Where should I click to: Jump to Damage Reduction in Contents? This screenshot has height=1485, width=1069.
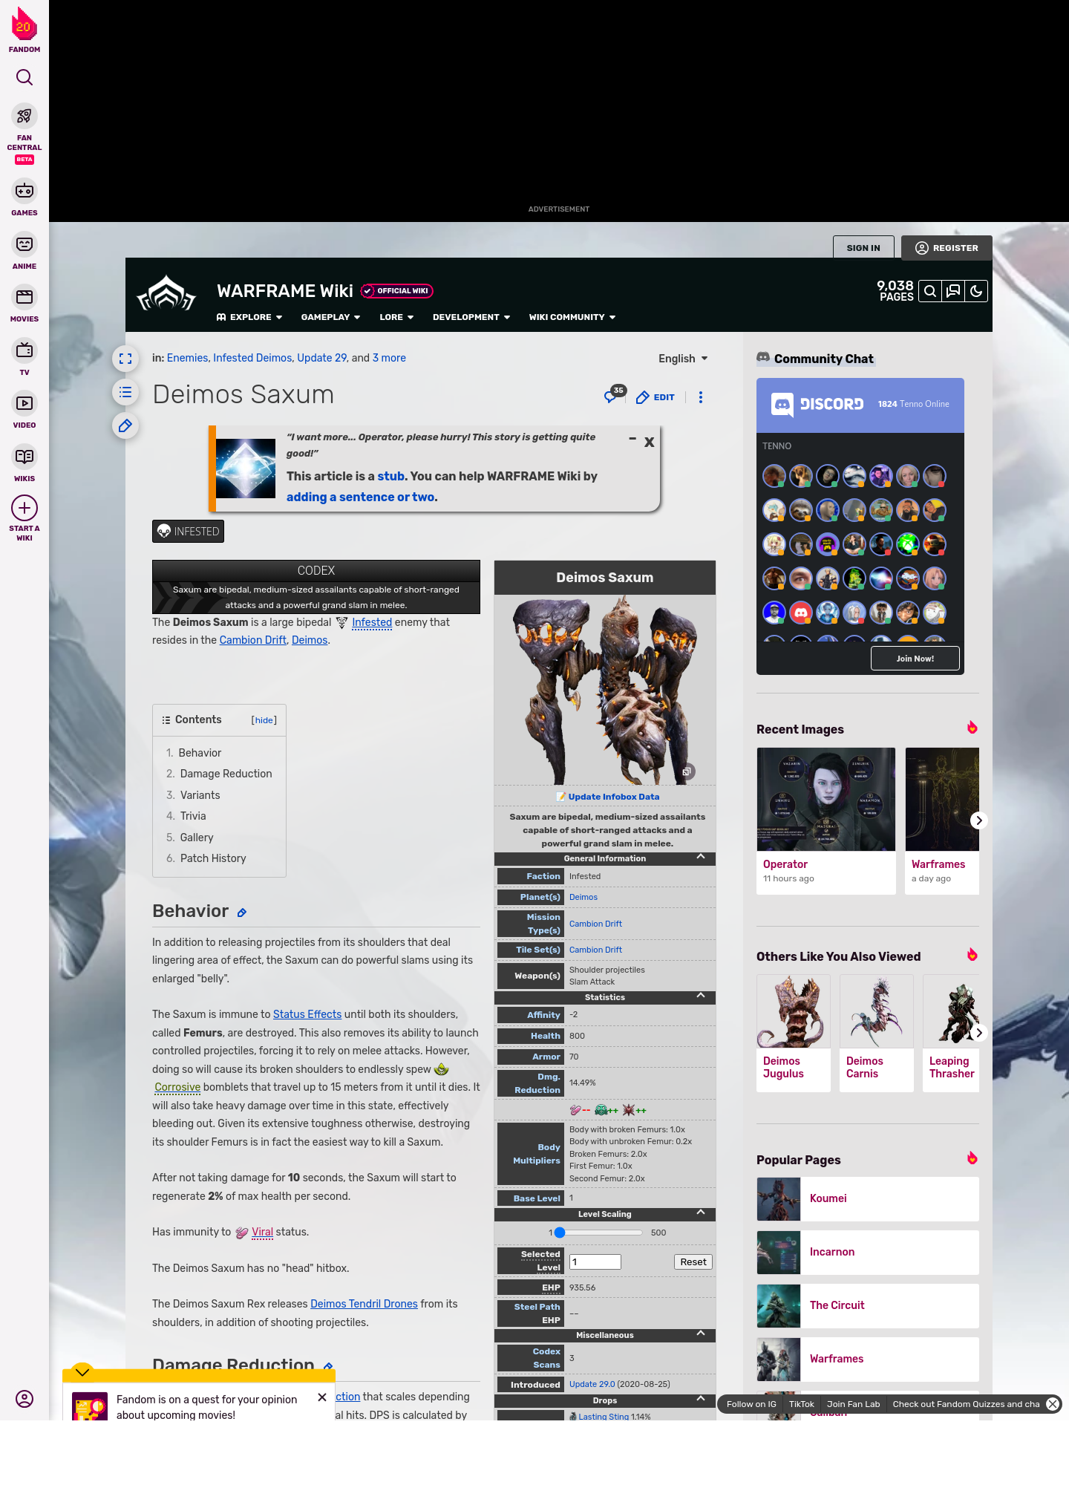tap(226, 774)
